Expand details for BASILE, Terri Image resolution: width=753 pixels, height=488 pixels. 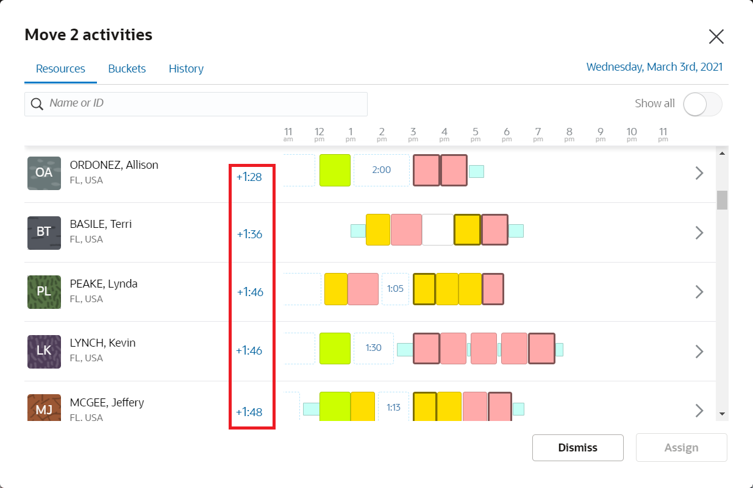click(699, 233)
